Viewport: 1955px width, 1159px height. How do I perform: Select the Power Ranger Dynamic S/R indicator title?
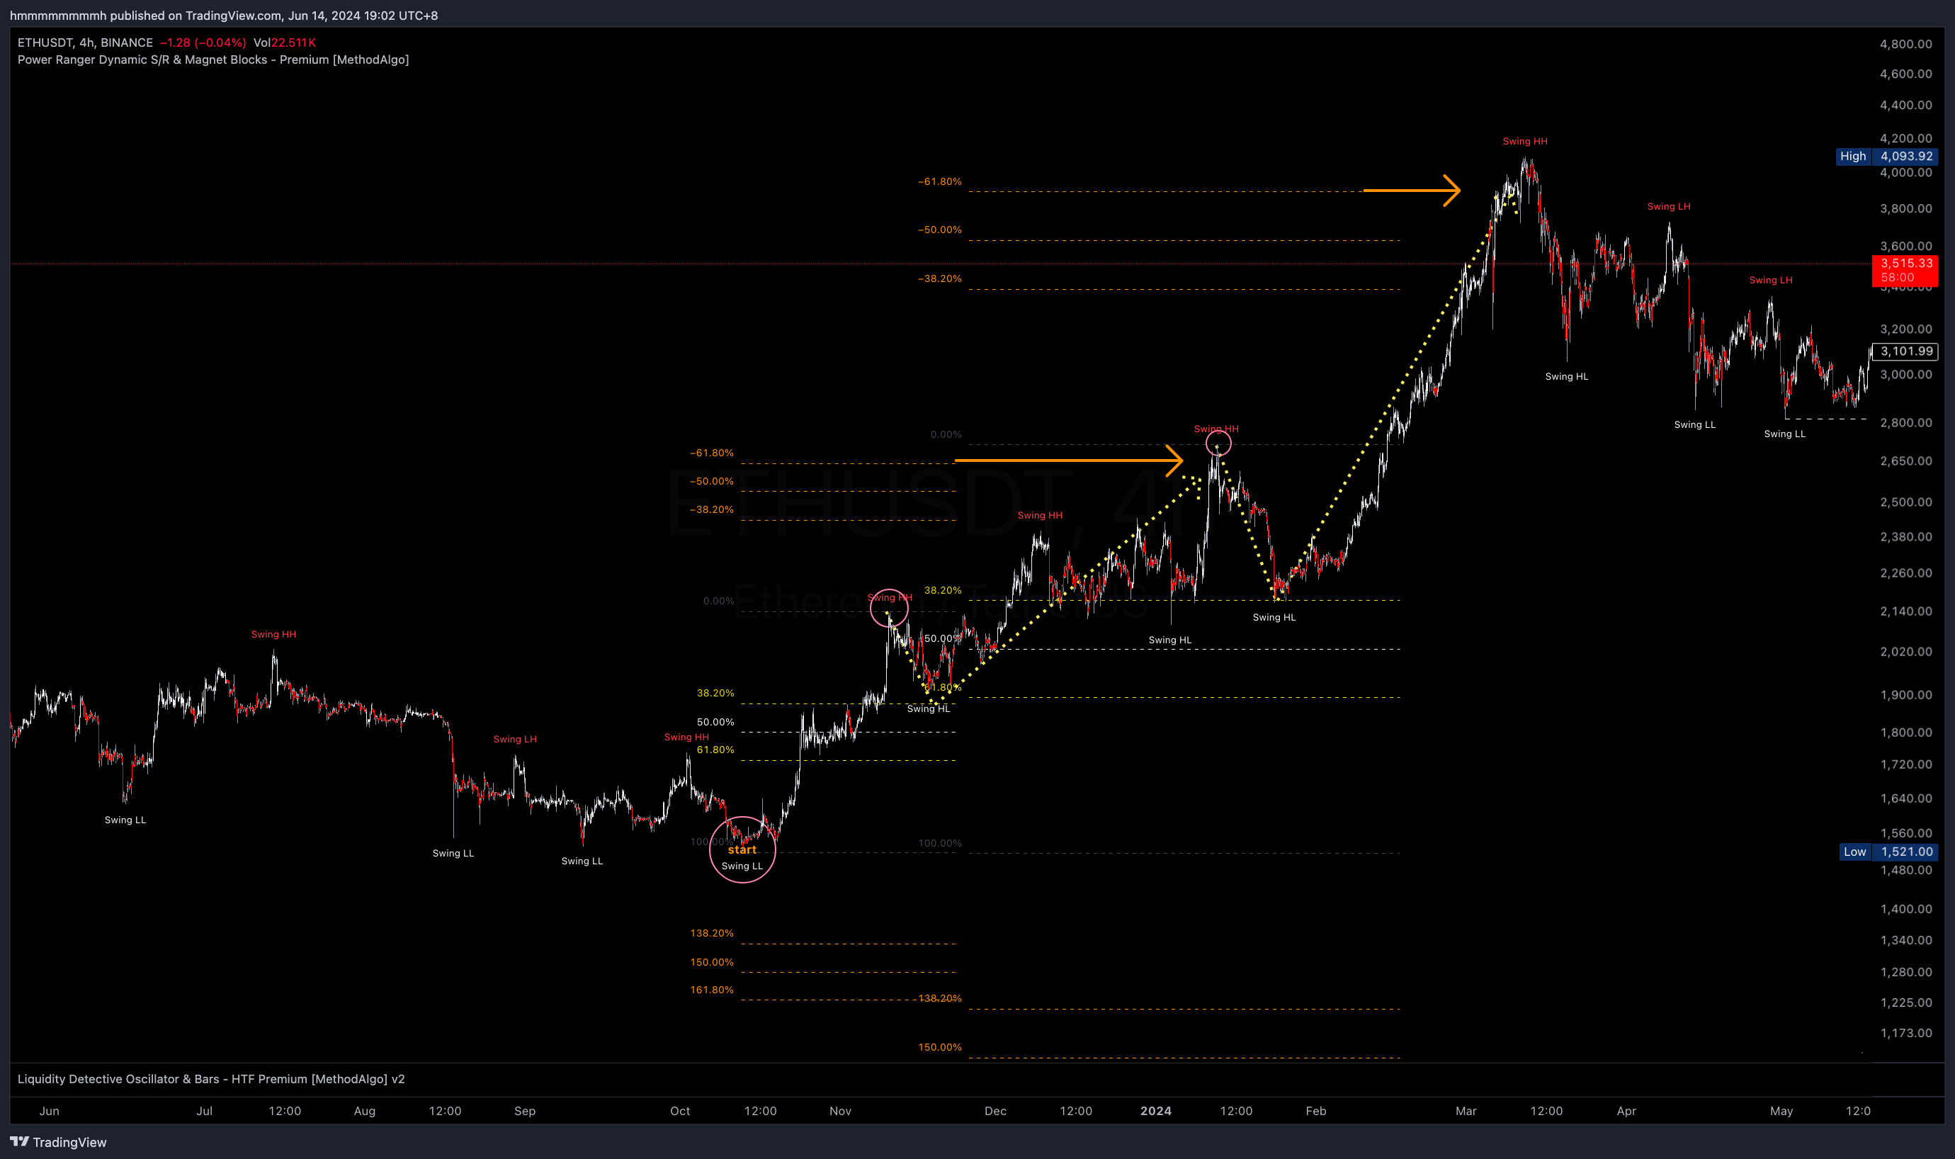pyautogui.click(x=212, y=60)
